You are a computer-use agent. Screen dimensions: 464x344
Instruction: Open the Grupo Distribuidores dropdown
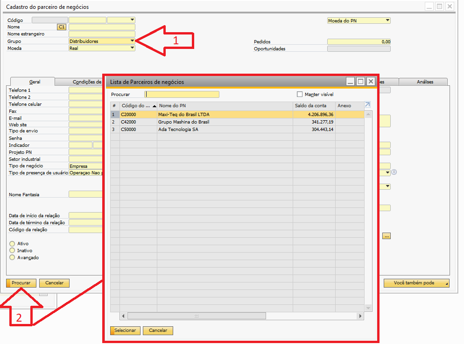pyautogui.click(x=132, y=41)
